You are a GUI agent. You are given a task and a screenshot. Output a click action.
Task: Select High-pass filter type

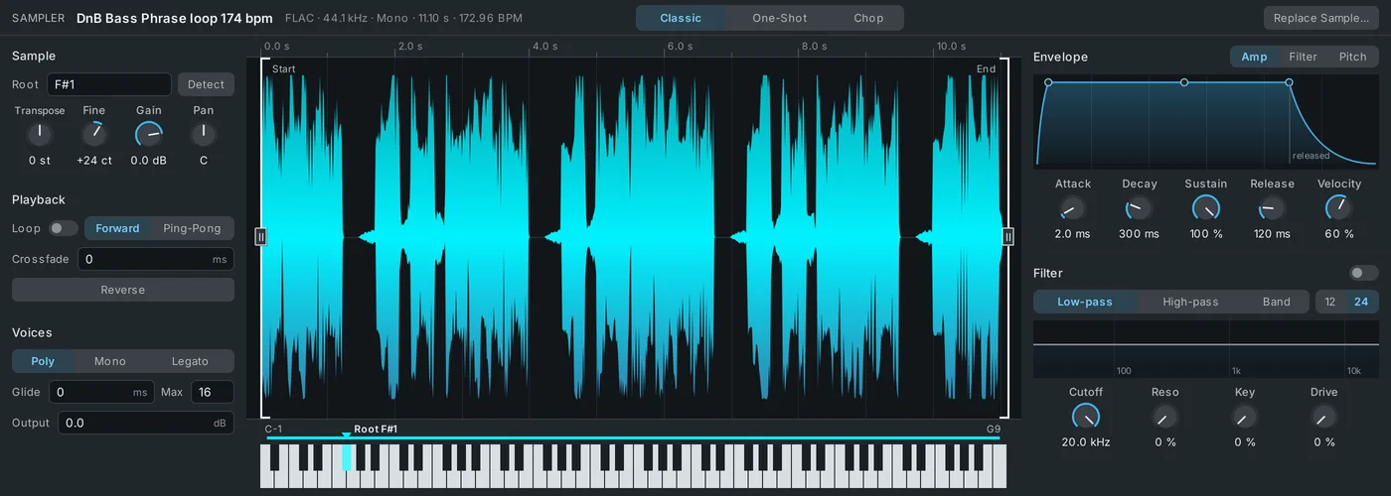1190,302
